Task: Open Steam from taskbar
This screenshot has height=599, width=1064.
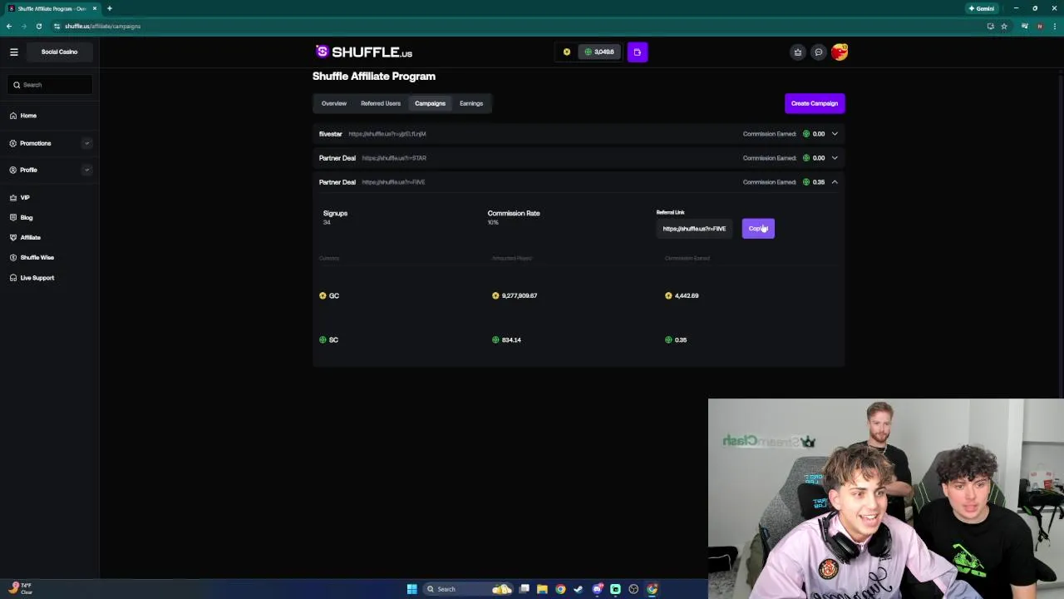Action: point(579,589)
